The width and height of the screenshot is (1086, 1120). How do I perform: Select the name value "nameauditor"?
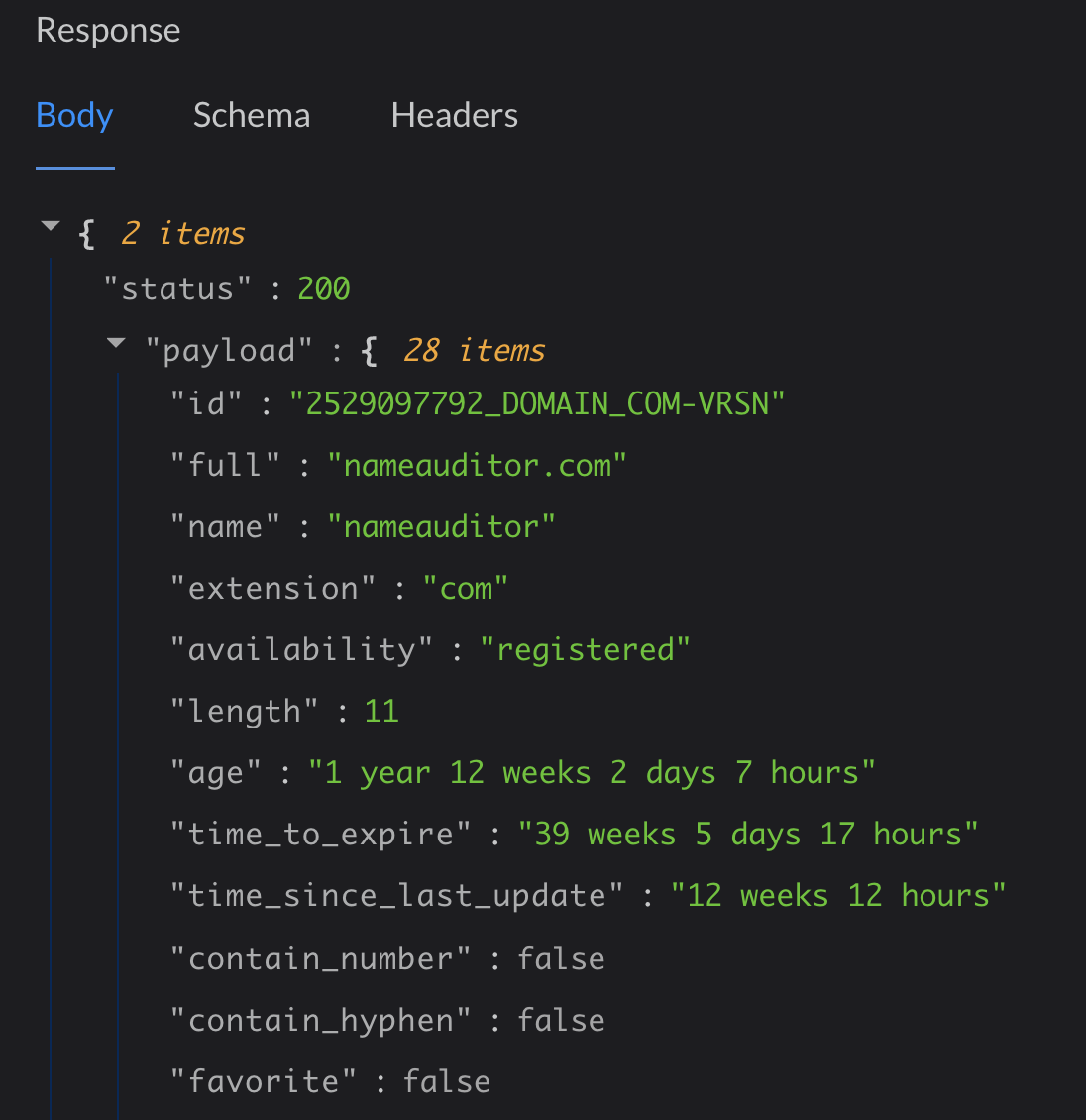441,527
